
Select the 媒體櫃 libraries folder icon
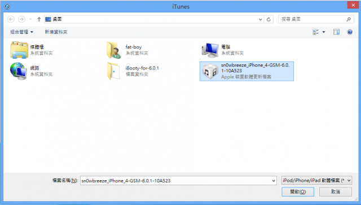19,50
